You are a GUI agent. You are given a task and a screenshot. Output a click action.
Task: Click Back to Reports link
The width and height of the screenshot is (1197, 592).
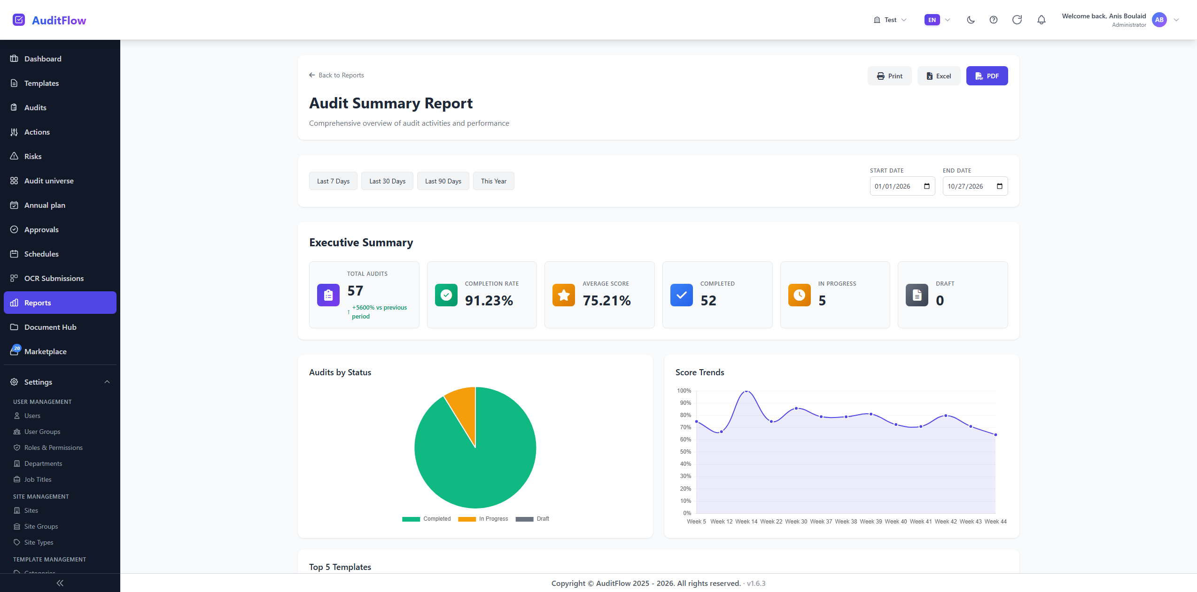pyautogui.click(x=336, y=75)
